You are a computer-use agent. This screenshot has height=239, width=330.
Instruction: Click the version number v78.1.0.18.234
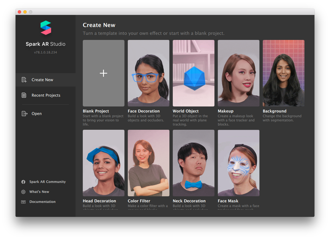click(x=46, y=52)
